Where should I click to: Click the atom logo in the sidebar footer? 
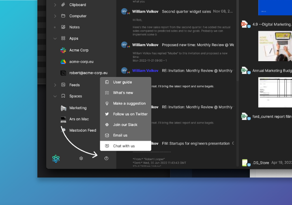[x=56, y=158]
